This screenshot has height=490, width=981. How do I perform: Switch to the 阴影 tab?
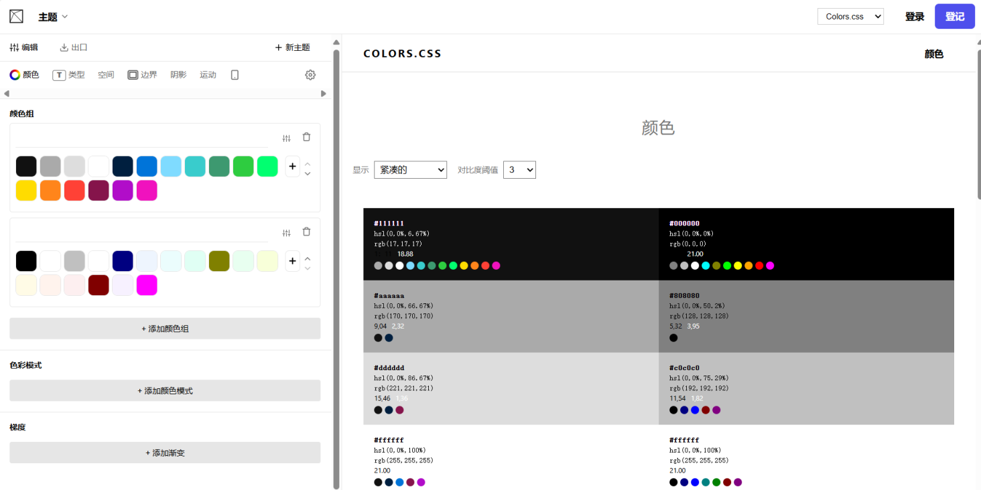click(177, 74)
